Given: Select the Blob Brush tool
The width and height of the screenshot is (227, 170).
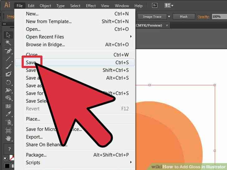Looking at the screenshot, I should click(x=8, y=74).
